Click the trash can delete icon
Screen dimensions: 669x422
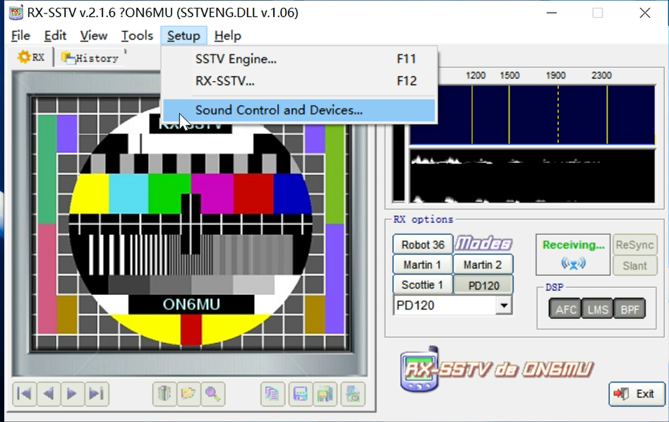coord(164,393)
